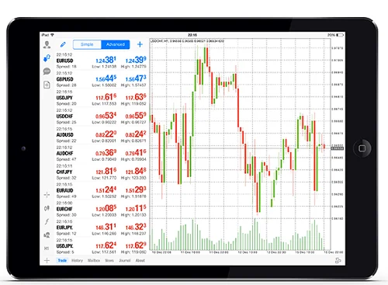Select the CHFJPY symbol name
This screenshot has height=285, width=388.
[x=64, y=172]
